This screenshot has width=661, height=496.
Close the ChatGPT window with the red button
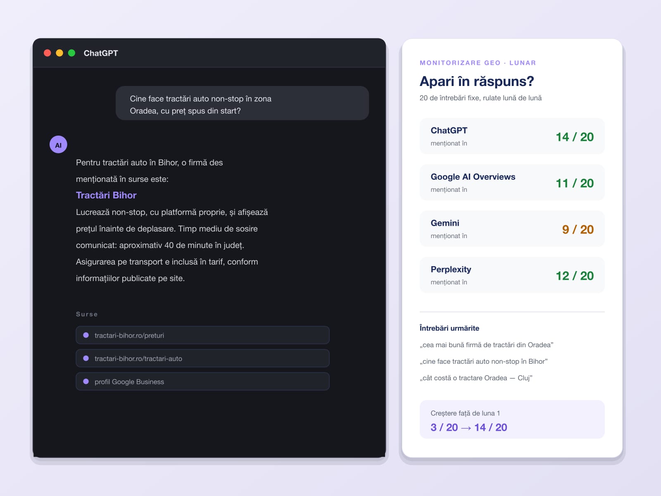coord(48,53)
